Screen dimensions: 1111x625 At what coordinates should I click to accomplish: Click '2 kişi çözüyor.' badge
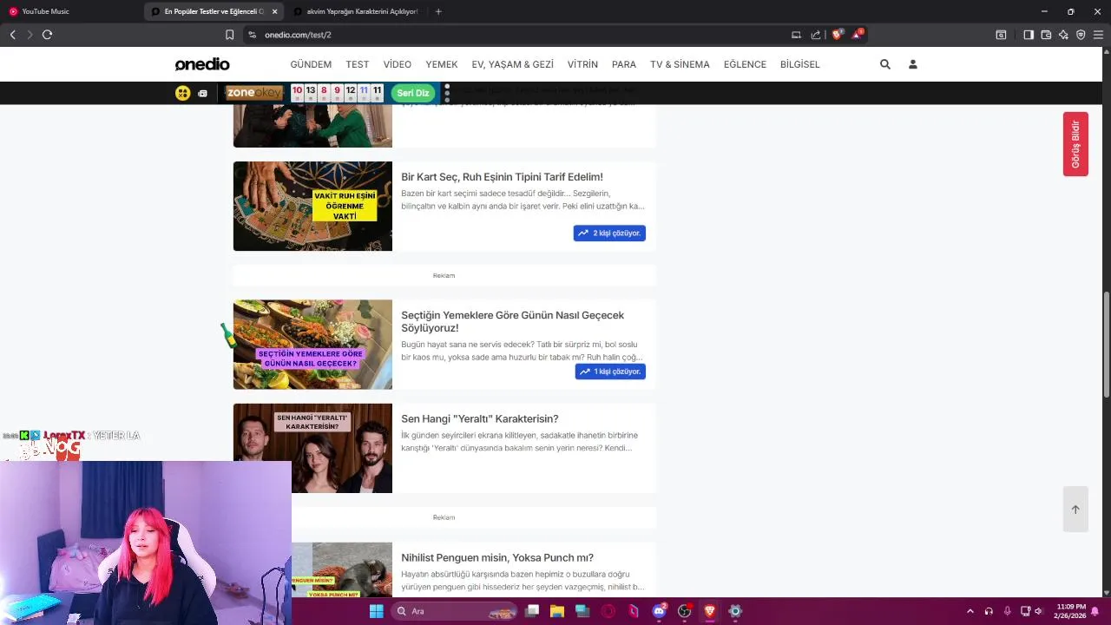click(x=609, y=233)
